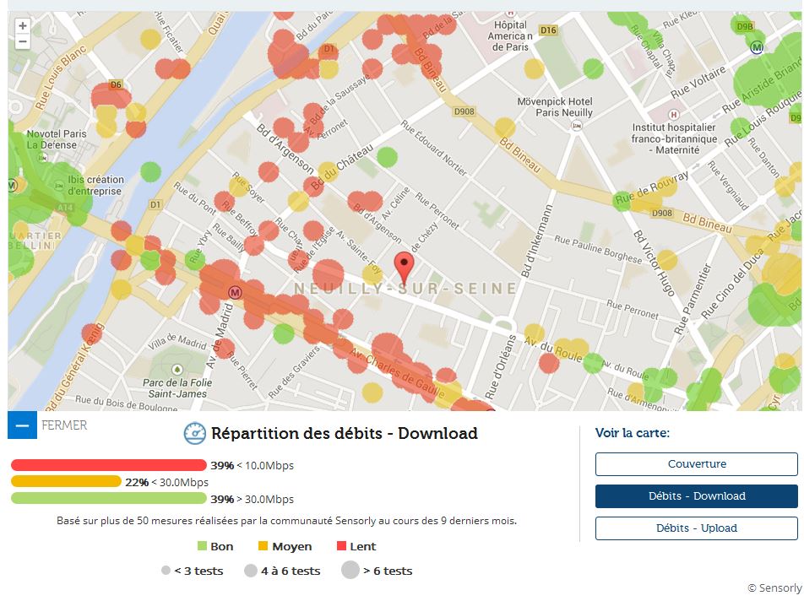
Task: Zoom out of the map
Action: click(x=23, y=41)
